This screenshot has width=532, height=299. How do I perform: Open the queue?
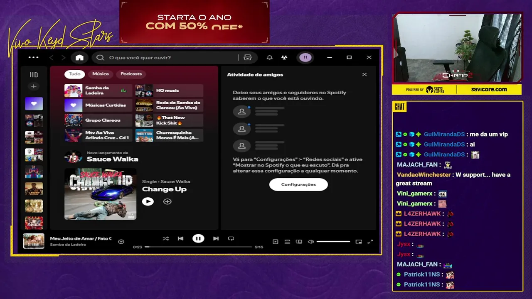pos(287,242)
